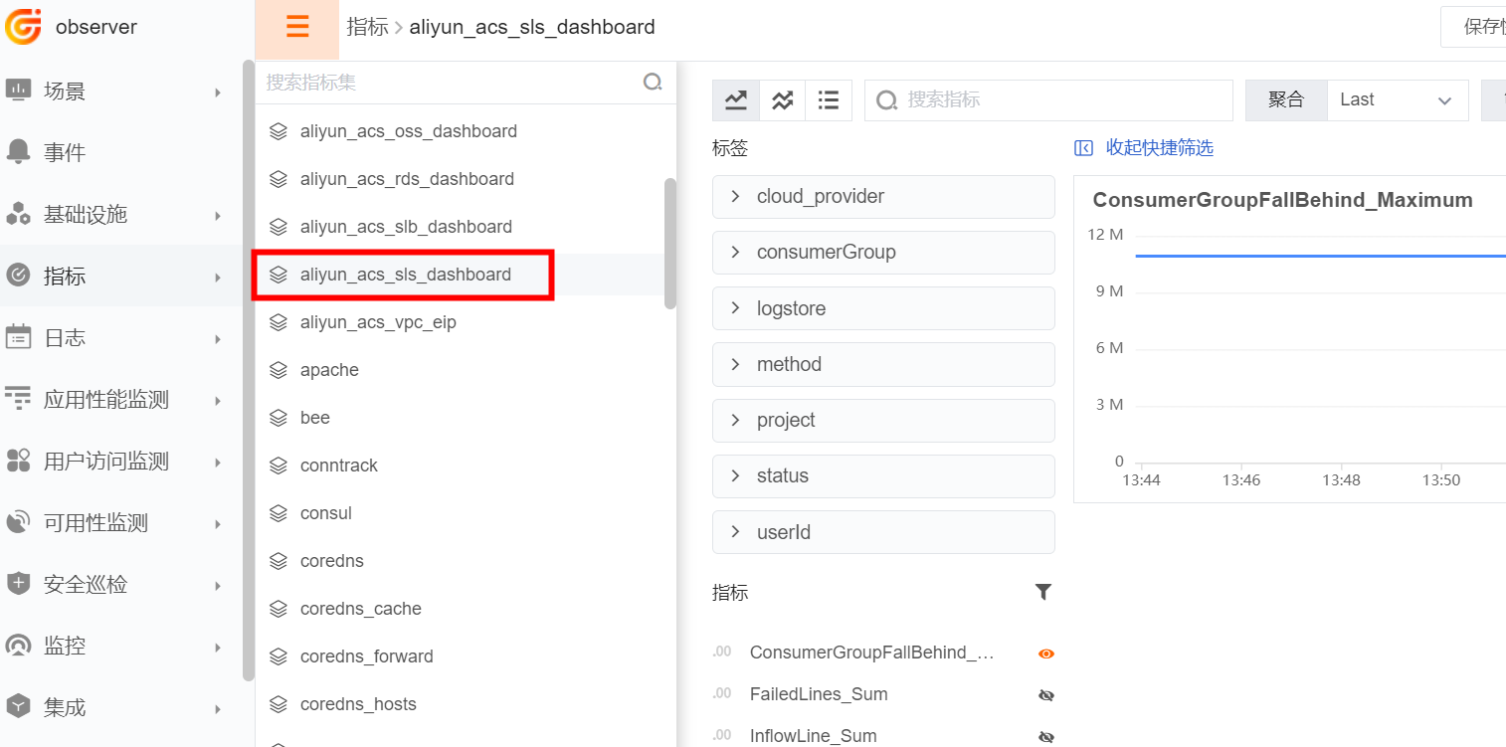Expand the logstore tag filter
The image size is (1506, 747).
click(x=883, y=308)
